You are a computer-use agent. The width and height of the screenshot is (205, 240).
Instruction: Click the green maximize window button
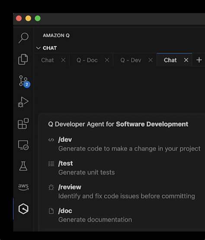tap(38, 19)
